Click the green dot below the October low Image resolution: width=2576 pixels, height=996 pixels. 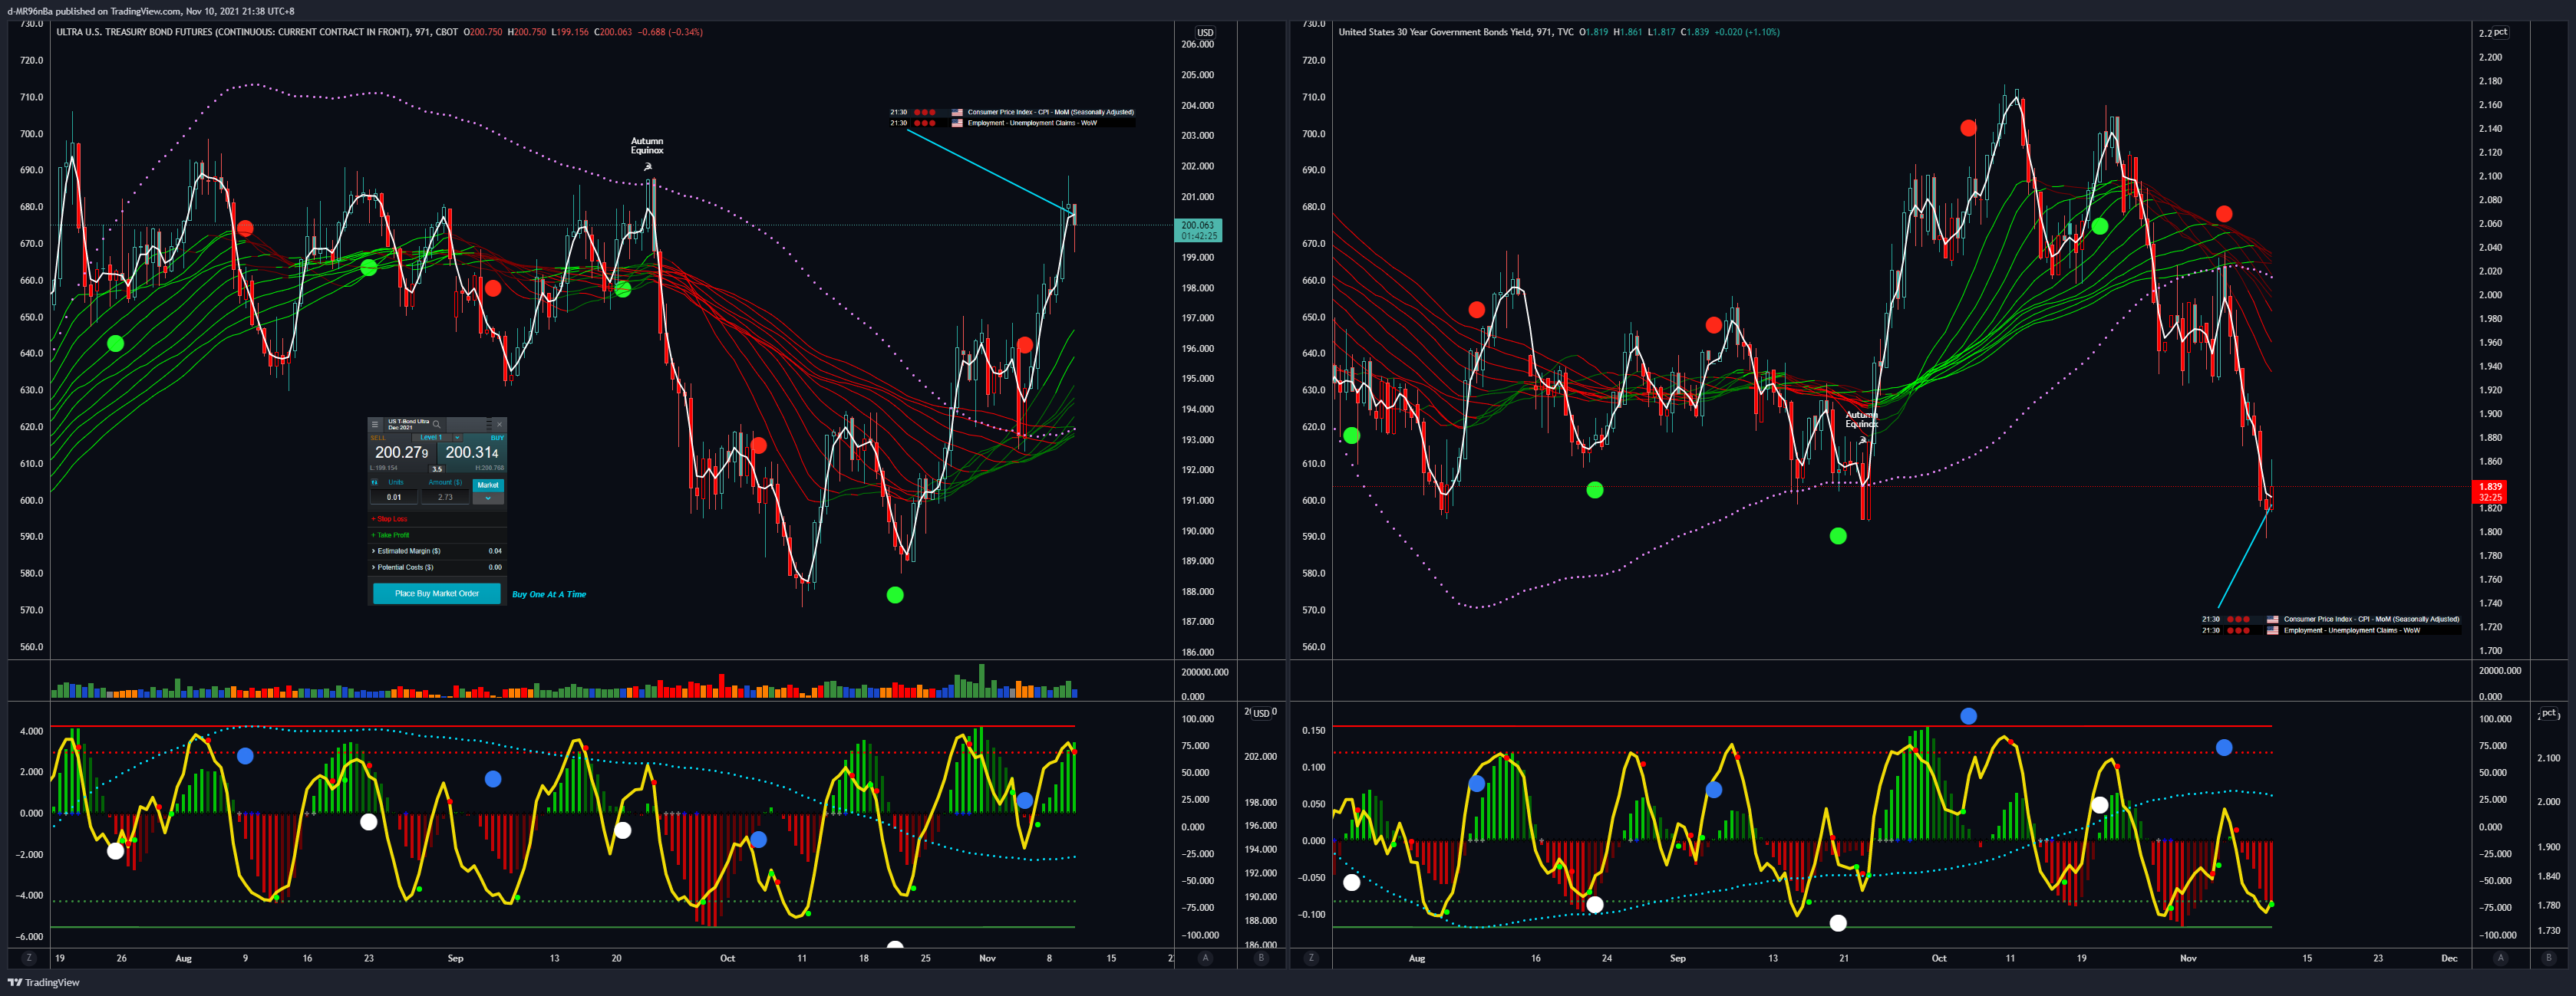[895, 596]
